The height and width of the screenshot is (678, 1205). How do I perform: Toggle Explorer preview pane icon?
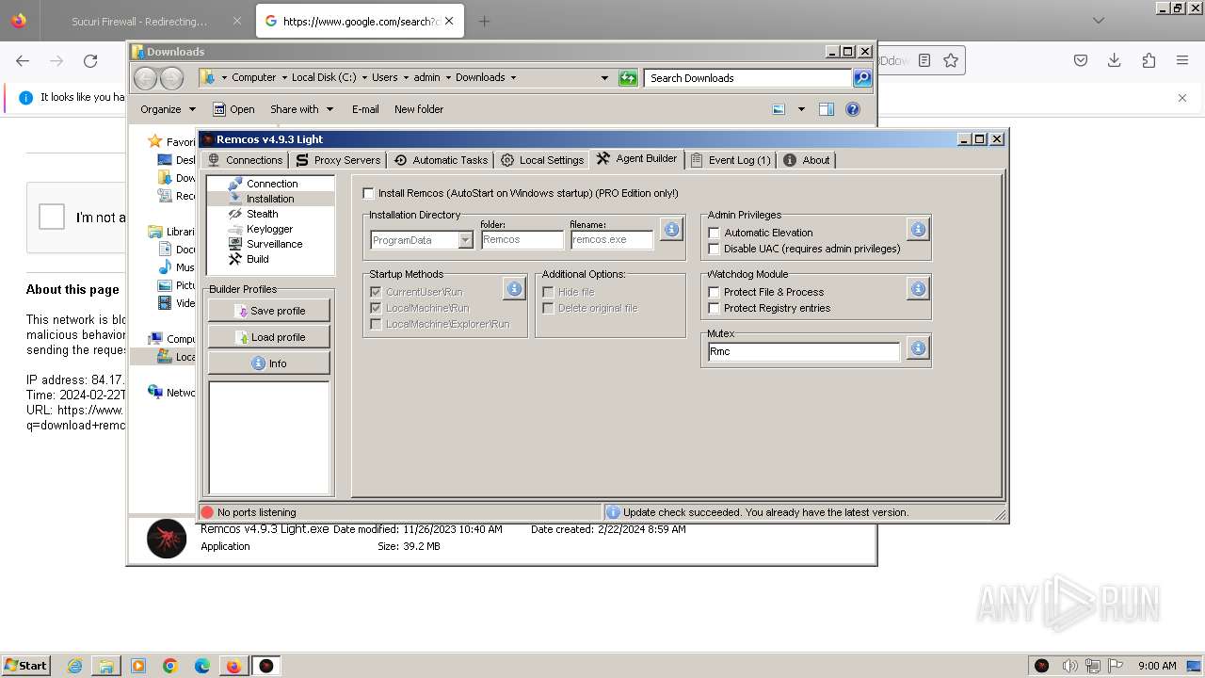tap(827, 109)
